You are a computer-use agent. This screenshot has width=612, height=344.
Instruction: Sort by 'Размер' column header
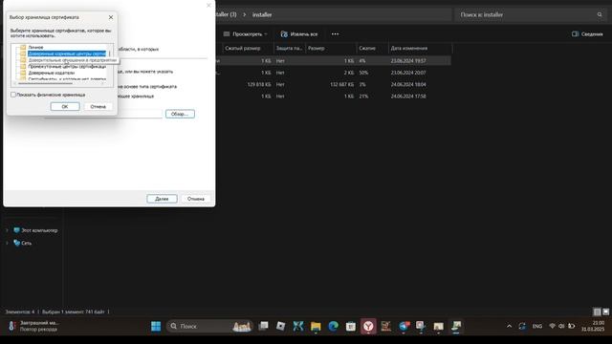(x=316, y=49)
